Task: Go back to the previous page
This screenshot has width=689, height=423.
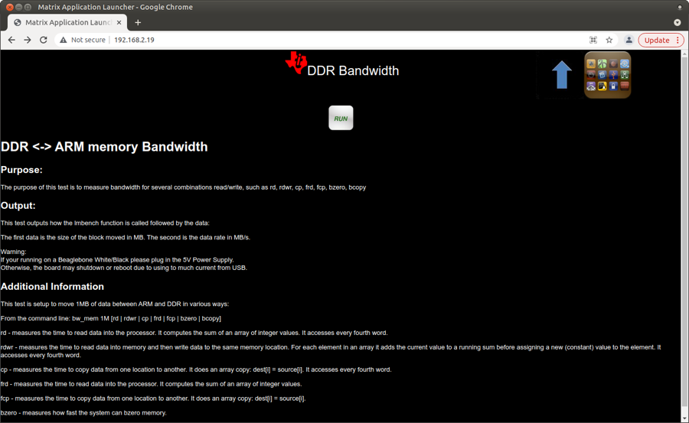Action: click(11, 40)
